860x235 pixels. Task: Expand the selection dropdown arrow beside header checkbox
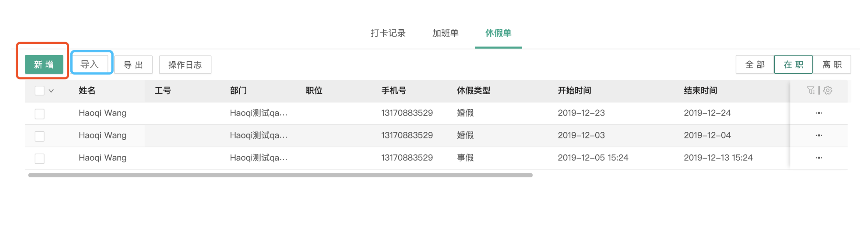tap(51, 91)
